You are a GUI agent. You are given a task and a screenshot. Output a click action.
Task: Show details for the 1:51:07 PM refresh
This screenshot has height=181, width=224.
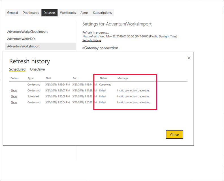(x=14, y=91)
